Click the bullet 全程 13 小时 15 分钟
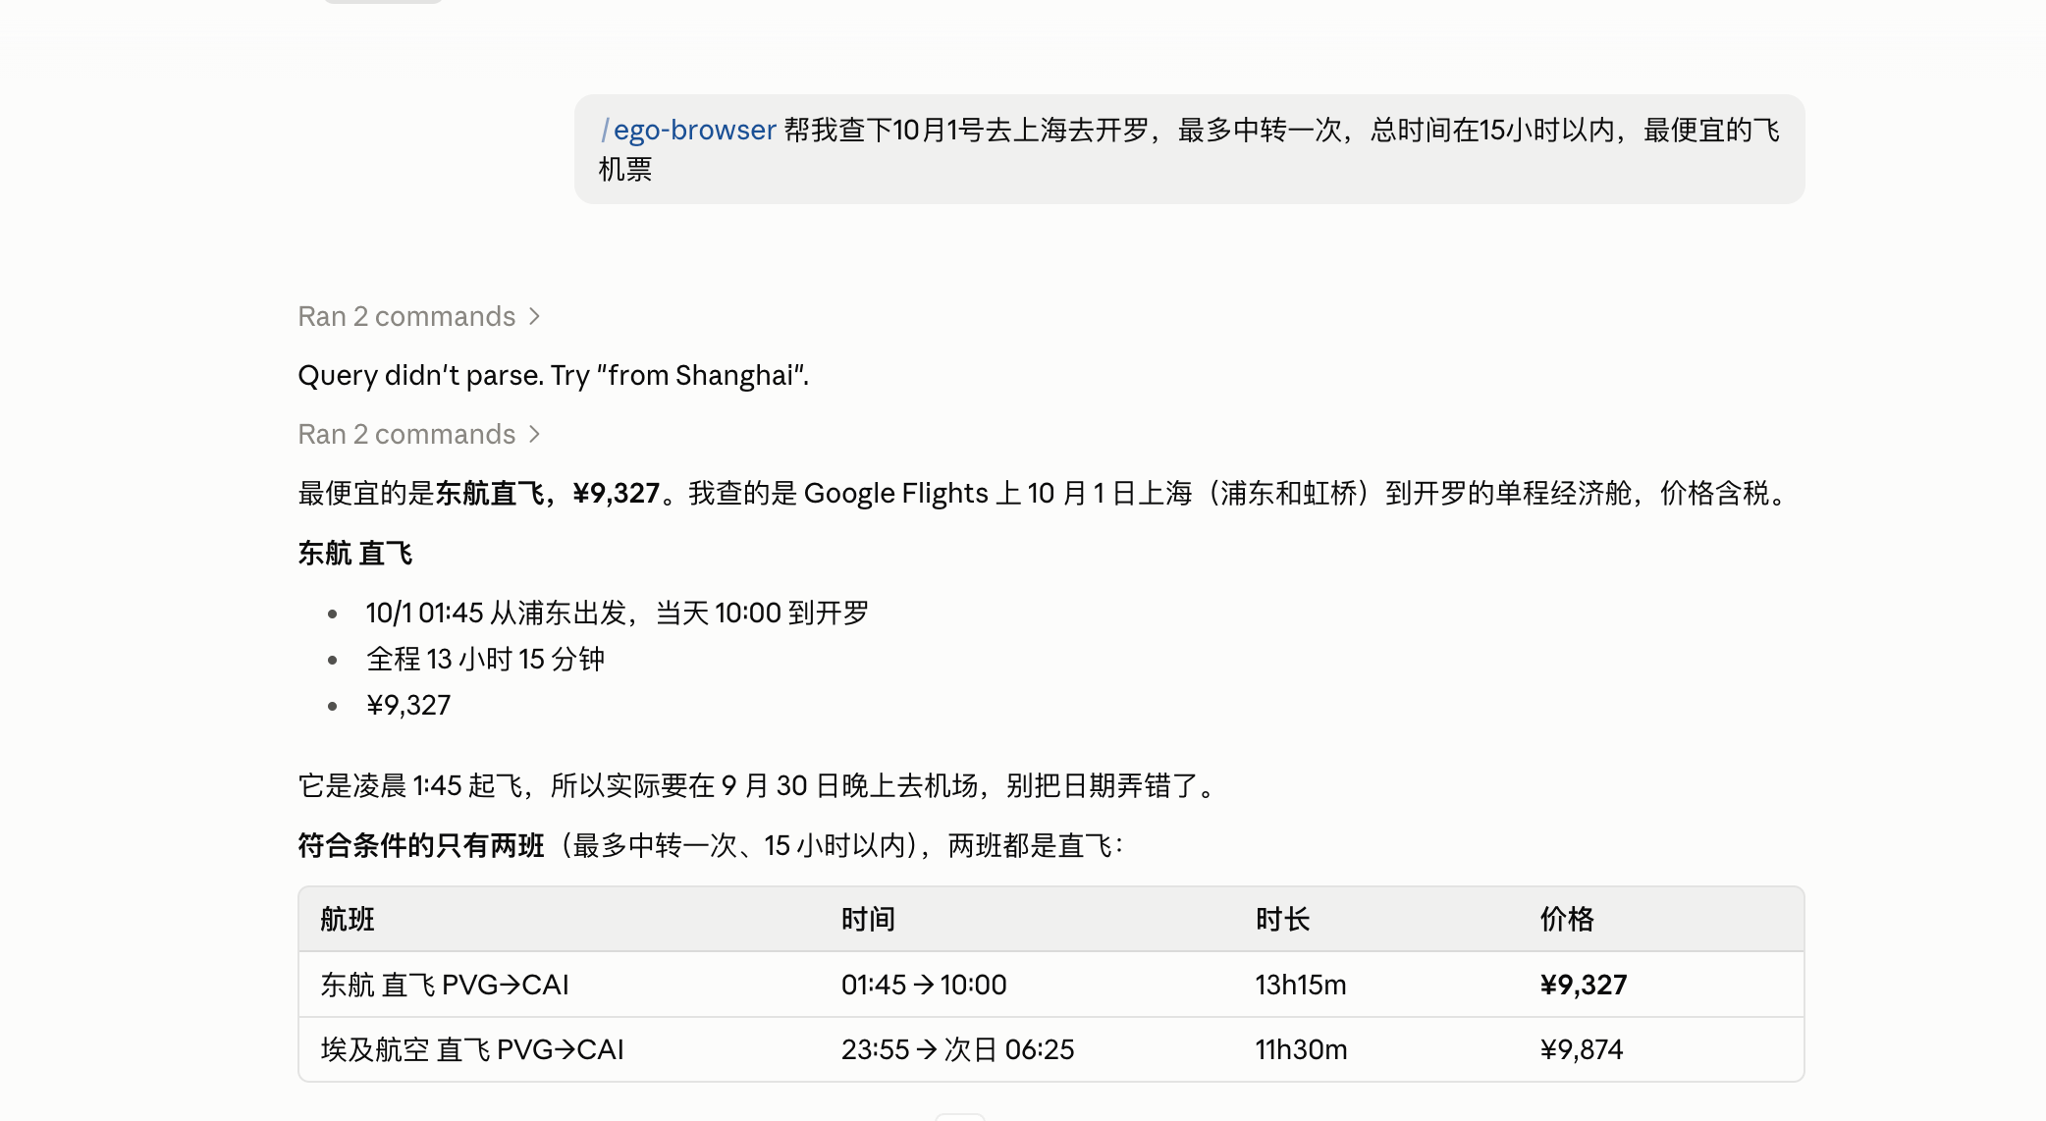The width and height of the screenshot is (2046, 1121). (x=485, y=659)
